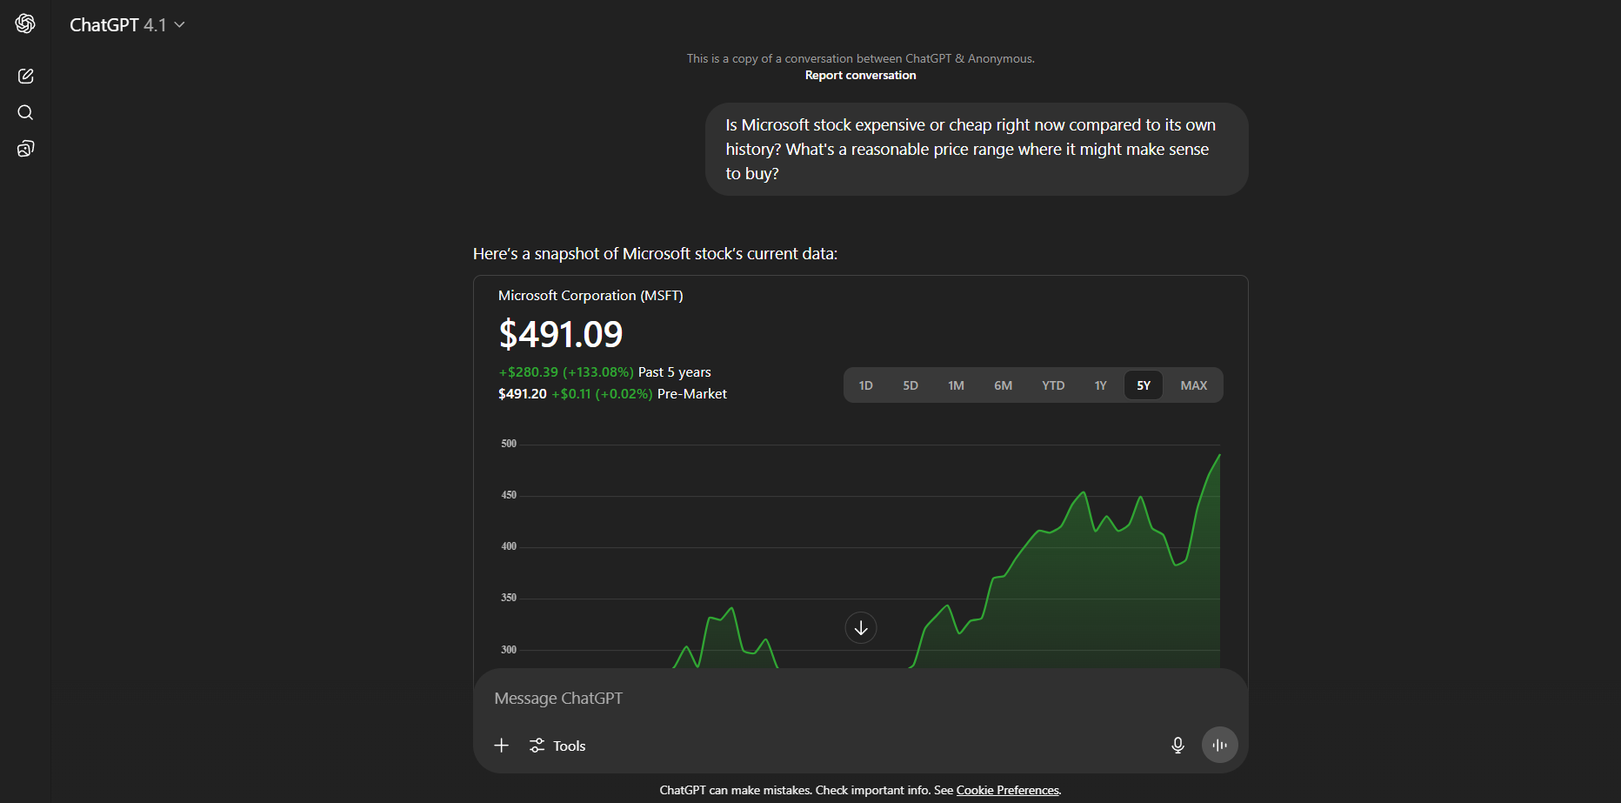Viewport: 1621px width, 803px height.
Task: Click the user's Microsoft stock question bubble
Action: (977, 150)
